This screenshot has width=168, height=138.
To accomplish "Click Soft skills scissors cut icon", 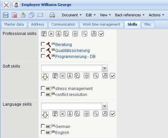I will [x=70, y=76].
